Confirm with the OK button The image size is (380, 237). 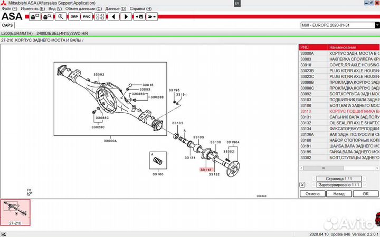pyautogui.click(x=365, y=193)
